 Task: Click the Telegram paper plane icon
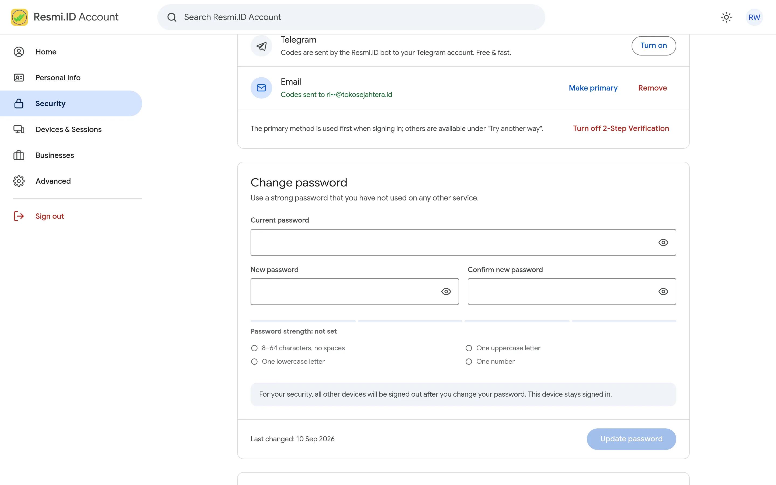click(261, 46)
